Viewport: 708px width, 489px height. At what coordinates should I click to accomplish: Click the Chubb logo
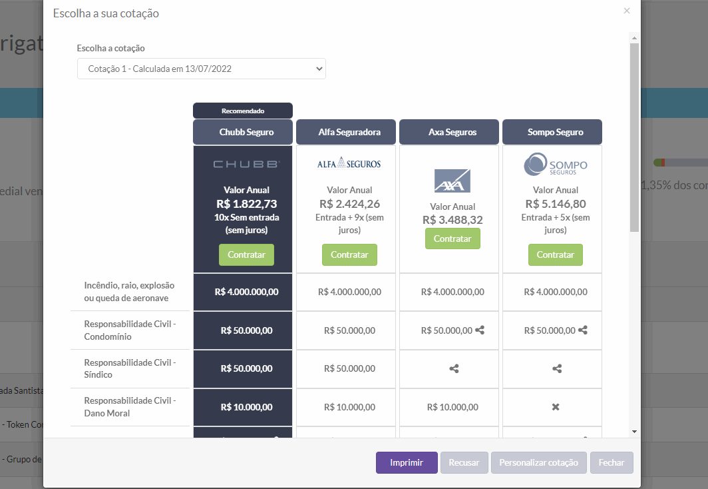[x=246, y=164]
